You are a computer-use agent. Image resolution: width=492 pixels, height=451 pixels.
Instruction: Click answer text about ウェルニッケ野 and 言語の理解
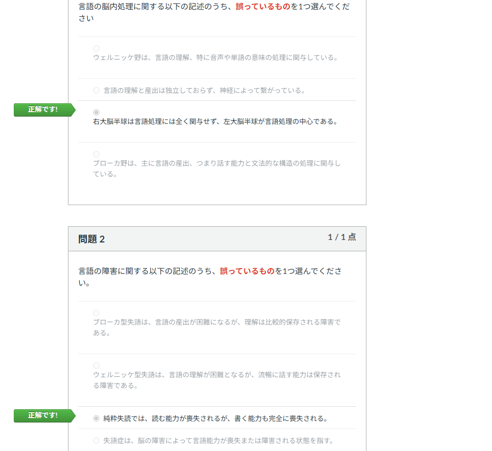(x=215, y=58)
